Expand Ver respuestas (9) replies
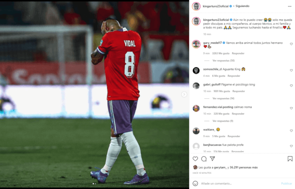 pyautogui.click(x=223, y=121)
